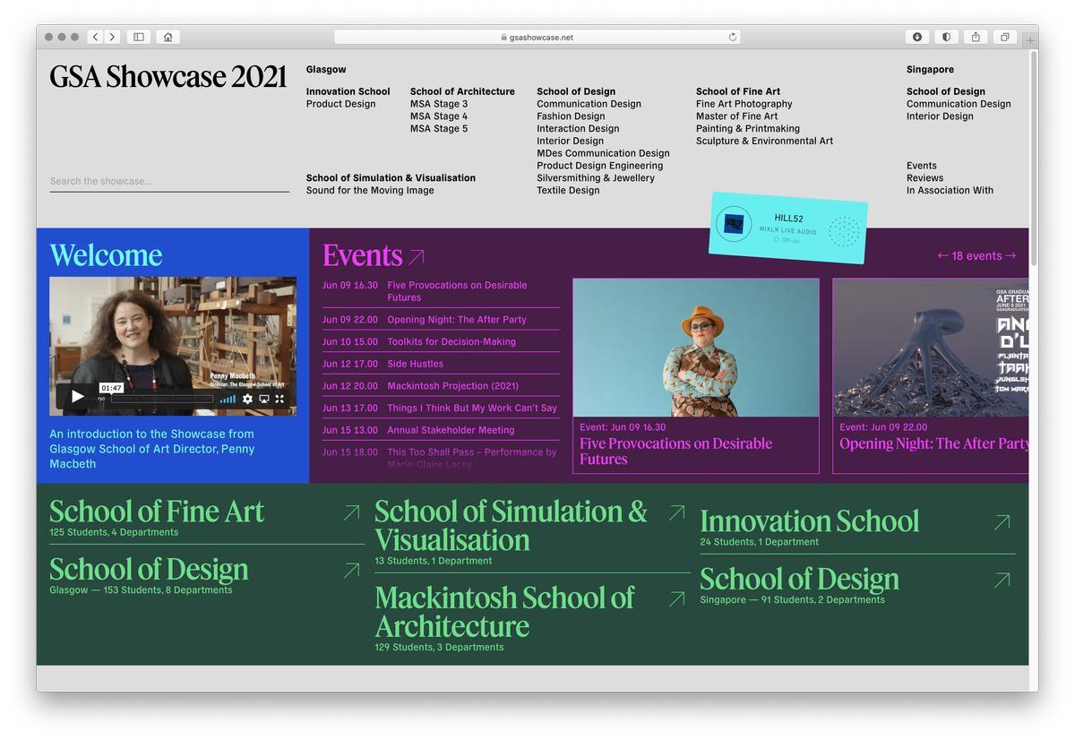The image size is (1075, 740).
Task: Toggle the Safari sidebar
Action: [138, 37]
